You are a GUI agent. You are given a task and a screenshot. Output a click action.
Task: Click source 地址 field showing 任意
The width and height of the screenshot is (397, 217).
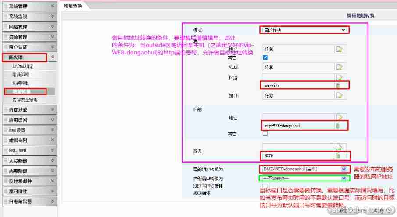click(298, 49)
